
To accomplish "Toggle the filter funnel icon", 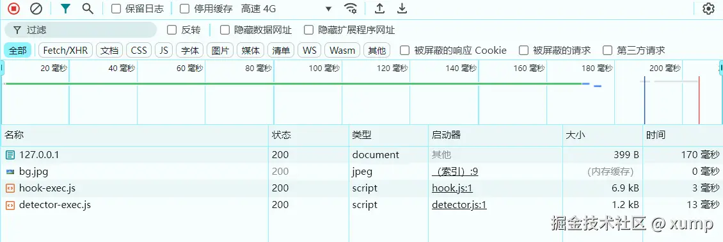I will click(65, 8).
